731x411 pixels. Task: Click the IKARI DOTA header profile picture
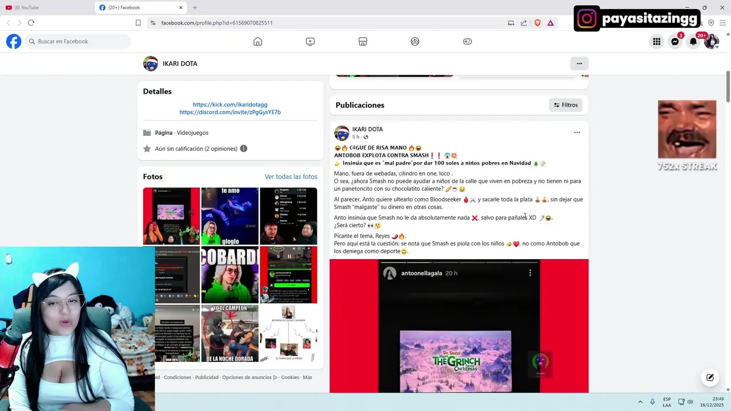(150, 63)
